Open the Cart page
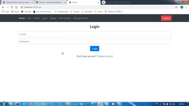The width and height of the screenshot is (189, 106). point(29,18)
